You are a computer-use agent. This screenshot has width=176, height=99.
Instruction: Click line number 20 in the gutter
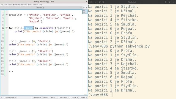(2, 74)
